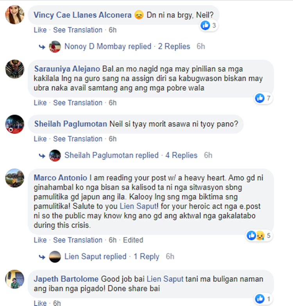This screenshot has width=293, height=306.
Task: Expand the 2 Replies from Nonoy D Mombay
Action: coord(174,47)
